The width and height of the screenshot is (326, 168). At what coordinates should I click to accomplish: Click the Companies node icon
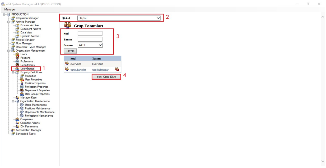17,119
